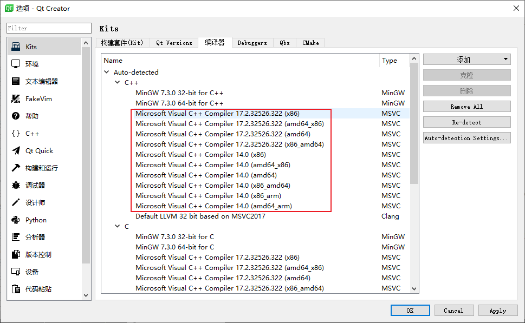Select Microsoft Visual C++ Compiler 14.0 (amd64_arm)

[x=213, y=206]
